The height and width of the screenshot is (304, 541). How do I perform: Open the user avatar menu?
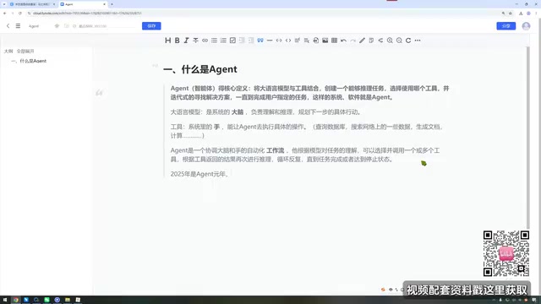526,26
